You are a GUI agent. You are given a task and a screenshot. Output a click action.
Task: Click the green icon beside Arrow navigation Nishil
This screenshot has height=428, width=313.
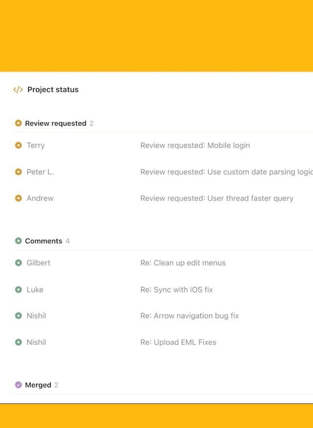(x=19, y=316)
